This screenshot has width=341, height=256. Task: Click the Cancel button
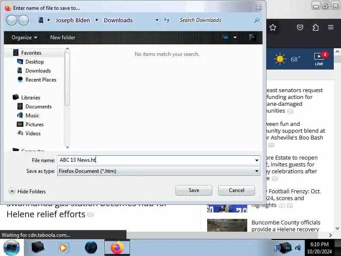click(x=237, y=190)
